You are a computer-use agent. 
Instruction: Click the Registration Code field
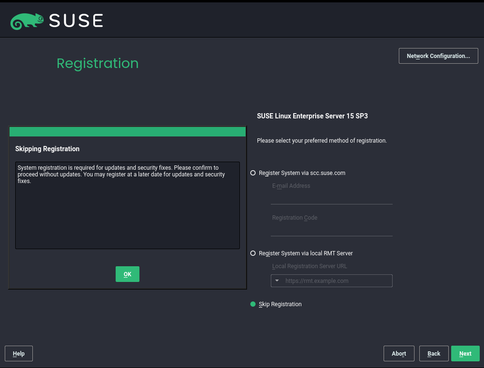(x=332, y=230)
